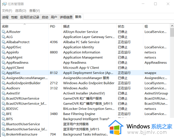The image size is (174, 137).
Task: Click the BITS service gear icon
Action: tap(3, 119)
